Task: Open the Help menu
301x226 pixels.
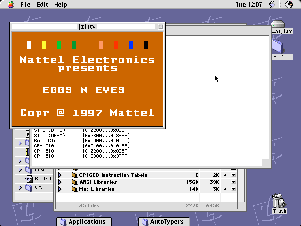Action: [x=61, y=4]
